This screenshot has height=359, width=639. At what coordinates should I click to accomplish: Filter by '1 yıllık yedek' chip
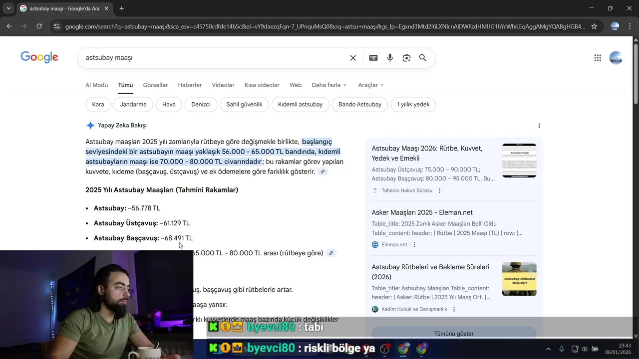[x=413, y=105]
